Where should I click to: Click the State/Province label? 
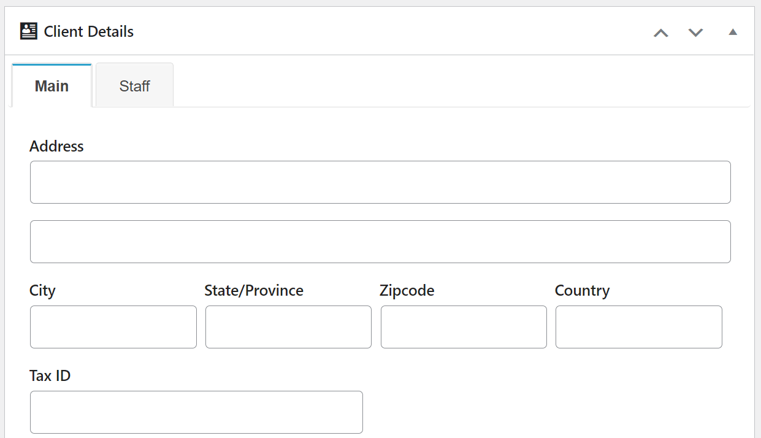(254, 290)
